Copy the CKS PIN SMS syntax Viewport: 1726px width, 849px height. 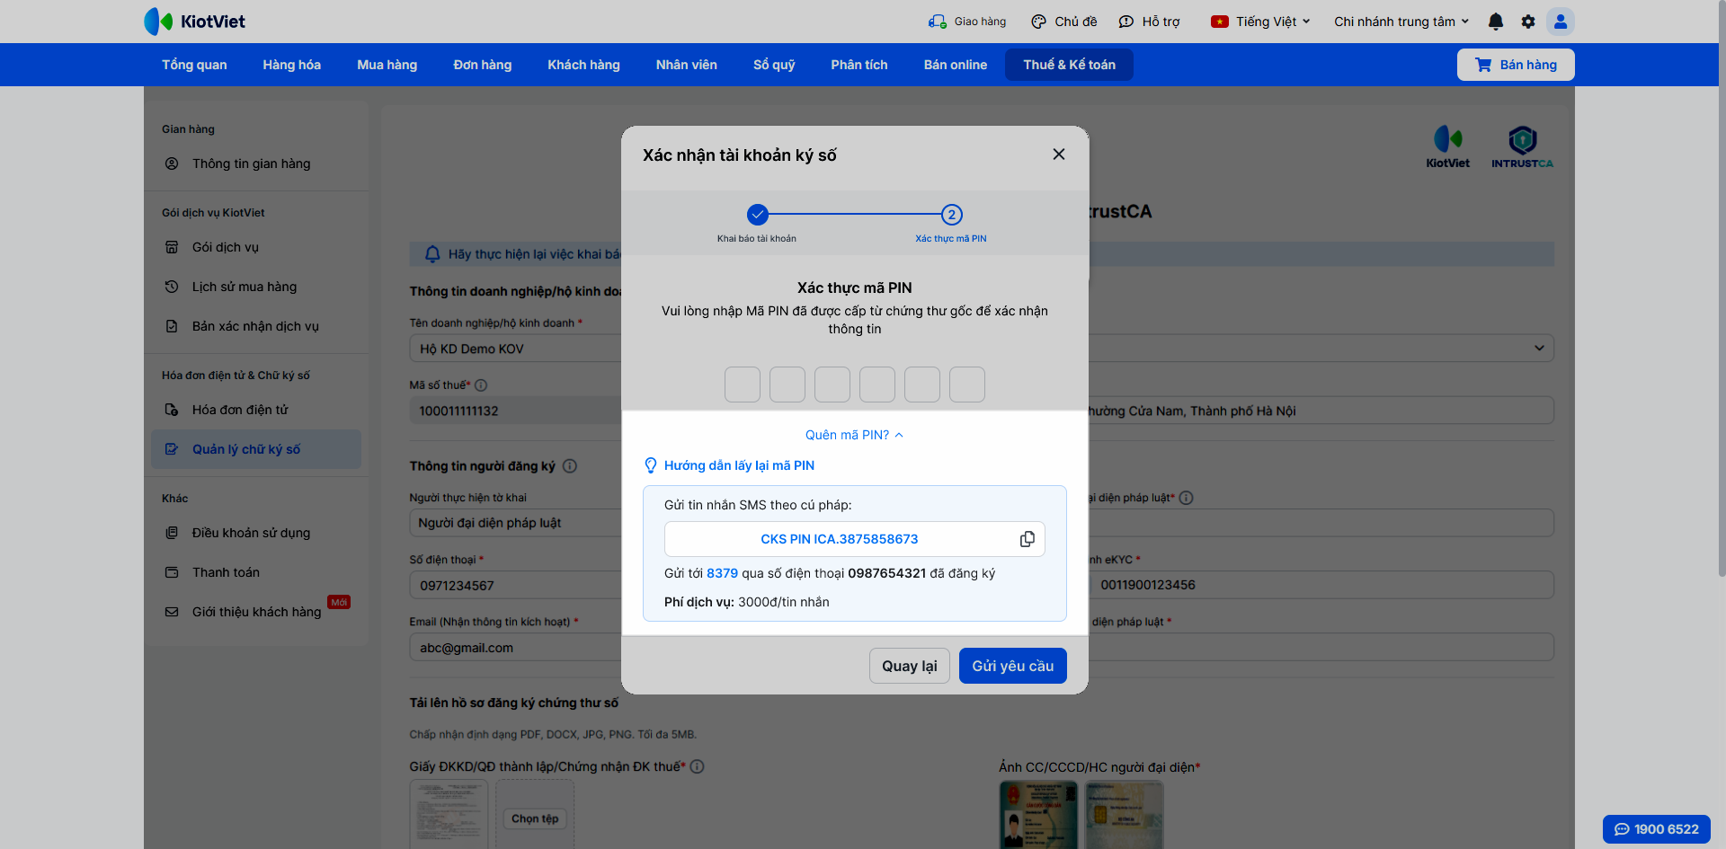coord(1028,539)
